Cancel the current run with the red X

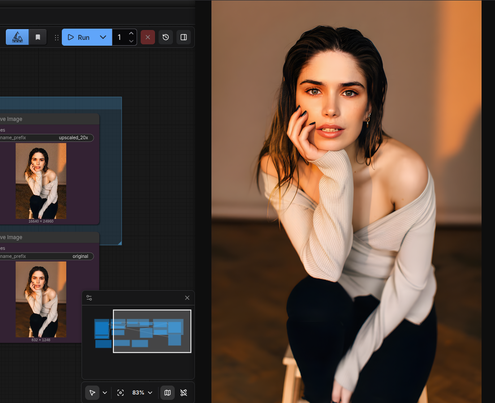(148, 37)
